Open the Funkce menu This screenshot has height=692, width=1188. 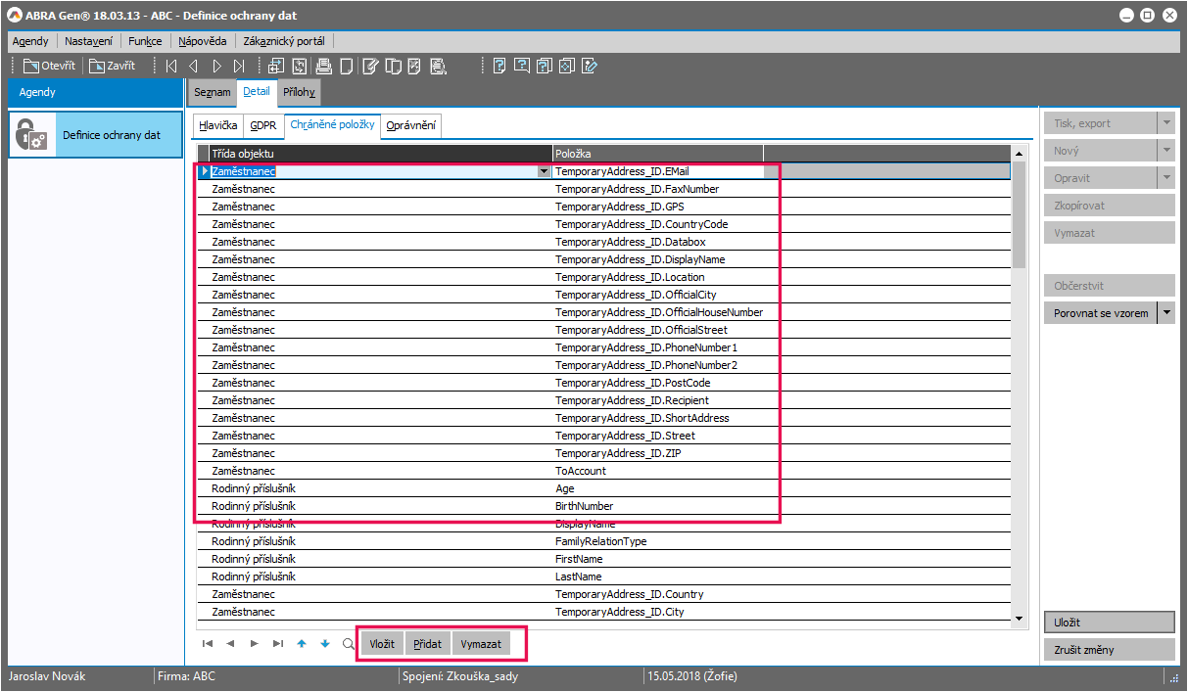click(145, 41)
